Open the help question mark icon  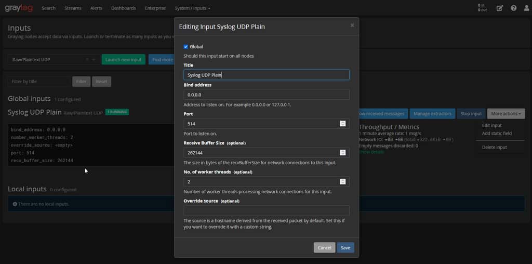514,8
